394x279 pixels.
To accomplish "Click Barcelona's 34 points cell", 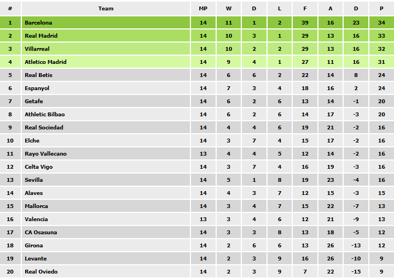I will click(381, 22).
